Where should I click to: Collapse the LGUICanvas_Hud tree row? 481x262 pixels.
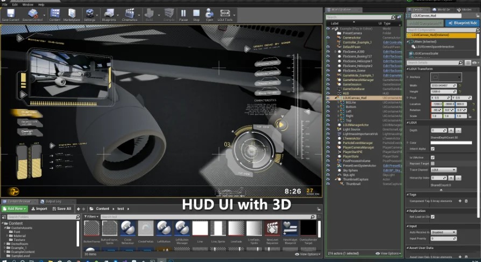click(335, 98)
